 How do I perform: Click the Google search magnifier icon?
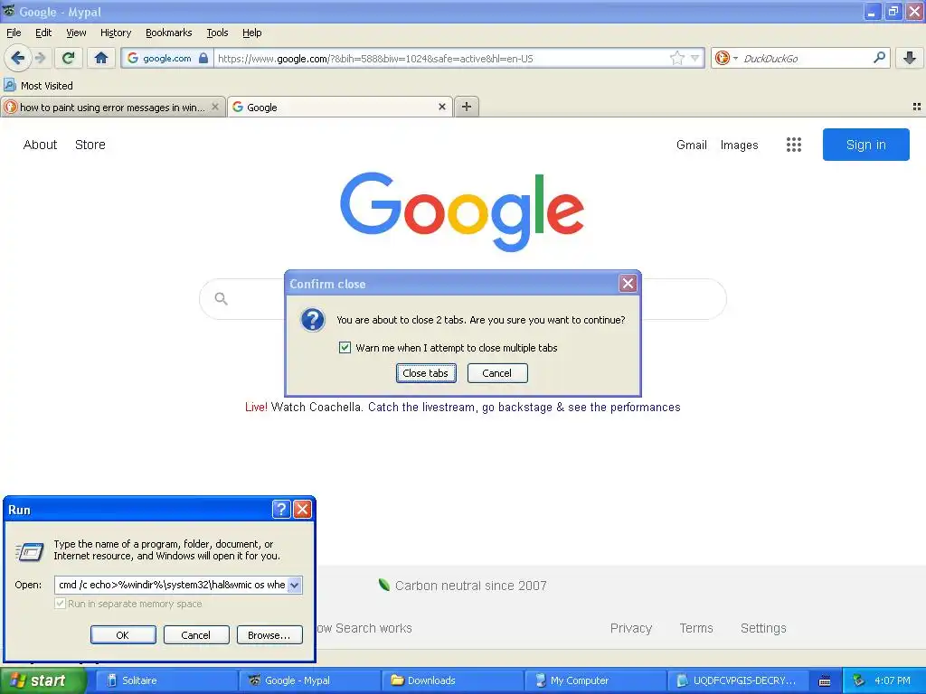221,298
